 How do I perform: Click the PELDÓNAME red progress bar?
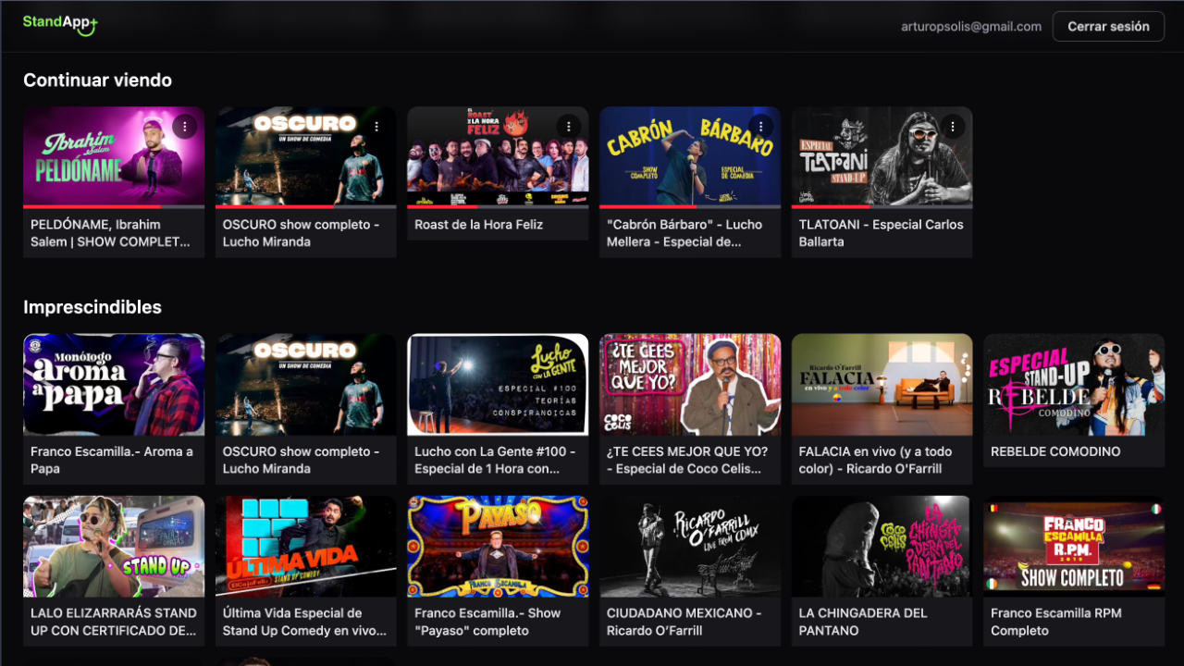pyautogui.click(x=114, y=206)
